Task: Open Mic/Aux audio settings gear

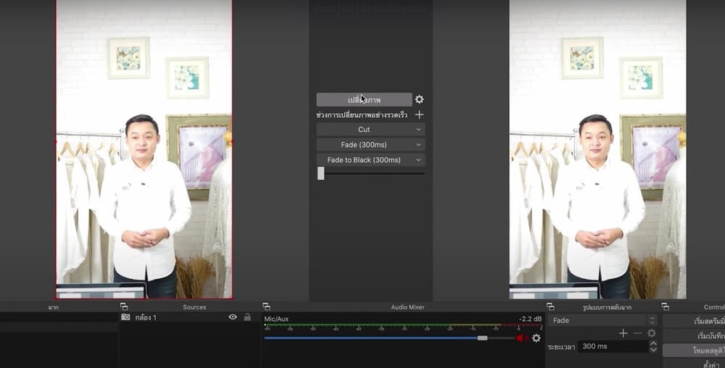Action: point(536,338)
